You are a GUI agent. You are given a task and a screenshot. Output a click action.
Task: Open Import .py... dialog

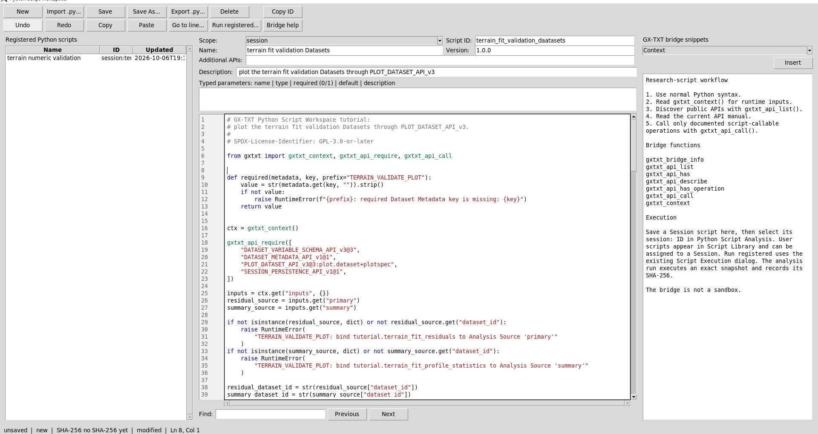tap(64, 12)
